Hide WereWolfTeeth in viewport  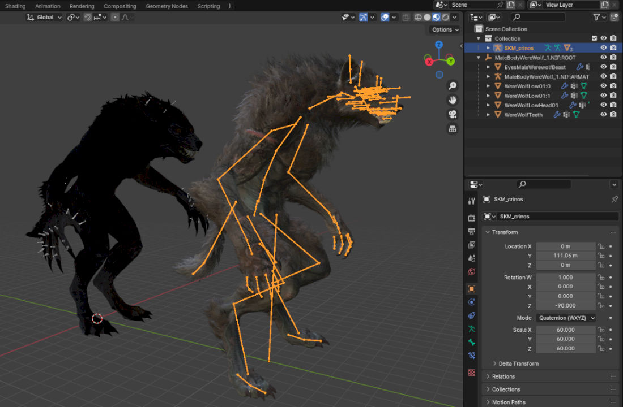[604, 114]
